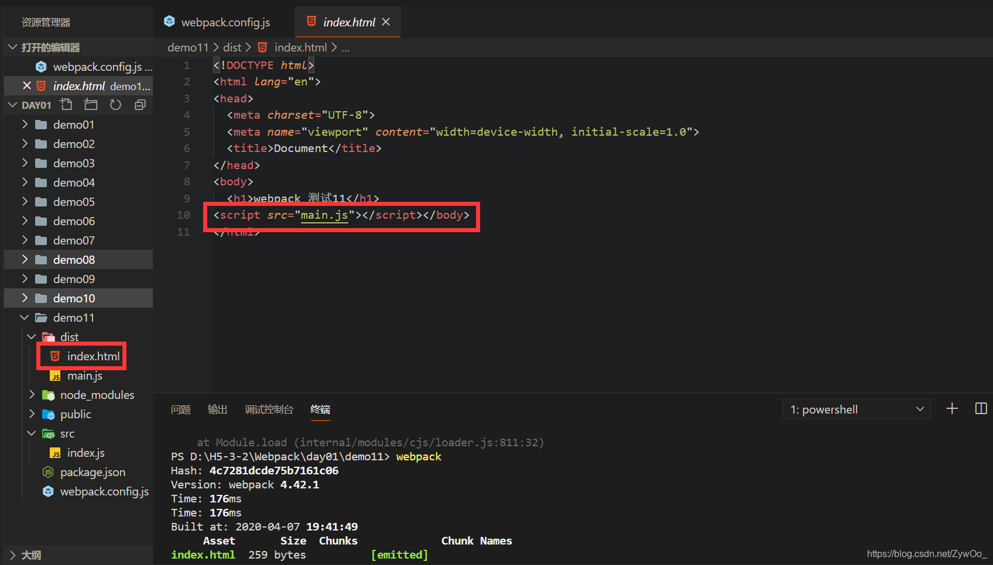Click the New File icon in DAY01 header
The height and width of the screenshot is (565, 993).
tap(66, 105)
